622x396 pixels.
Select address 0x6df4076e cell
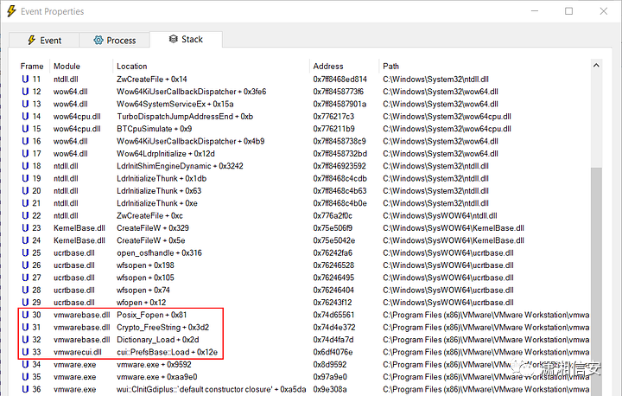333,352
